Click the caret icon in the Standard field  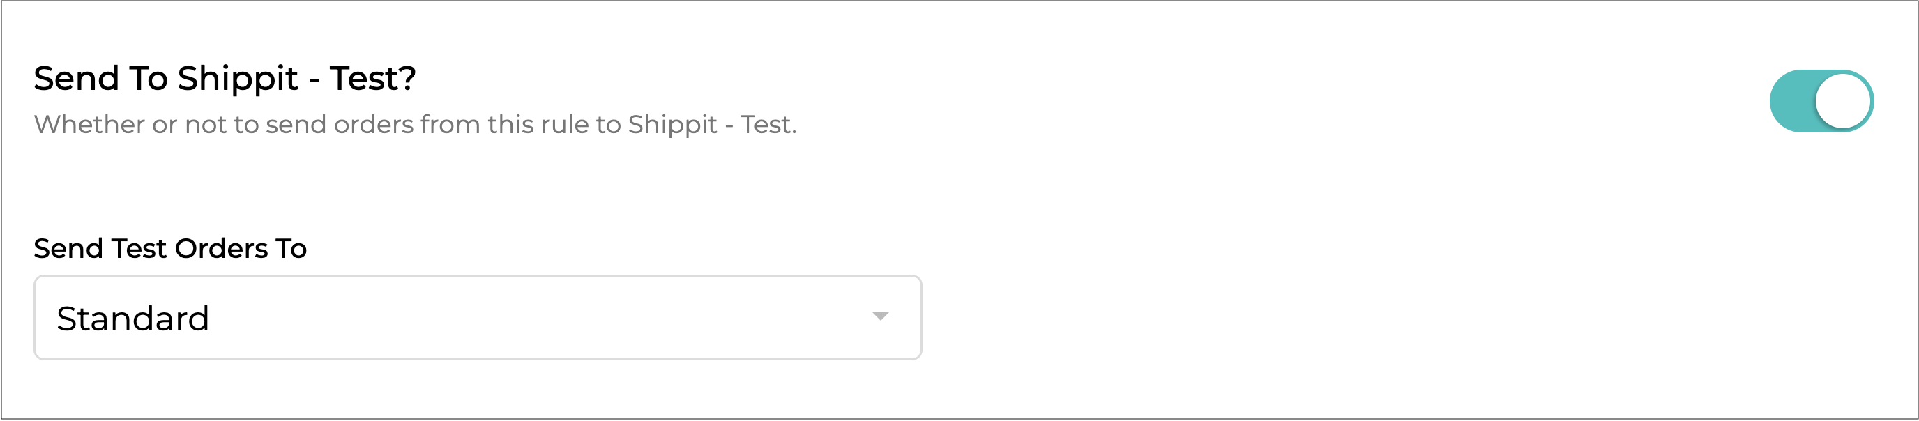tap(880, 316)
